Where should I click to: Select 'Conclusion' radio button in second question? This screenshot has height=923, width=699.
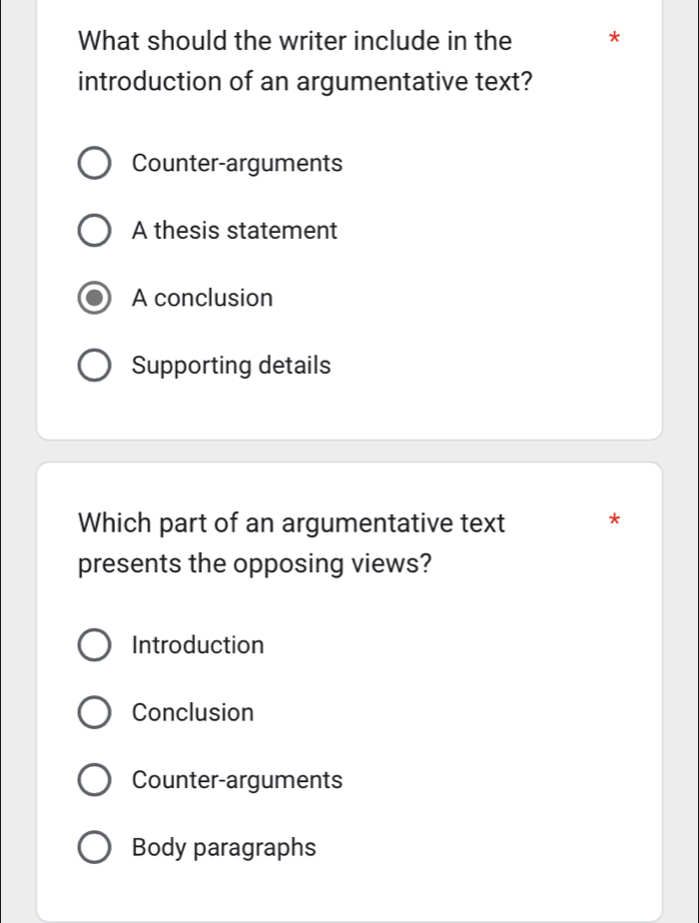pyautogui.click(x=95, y=713)
